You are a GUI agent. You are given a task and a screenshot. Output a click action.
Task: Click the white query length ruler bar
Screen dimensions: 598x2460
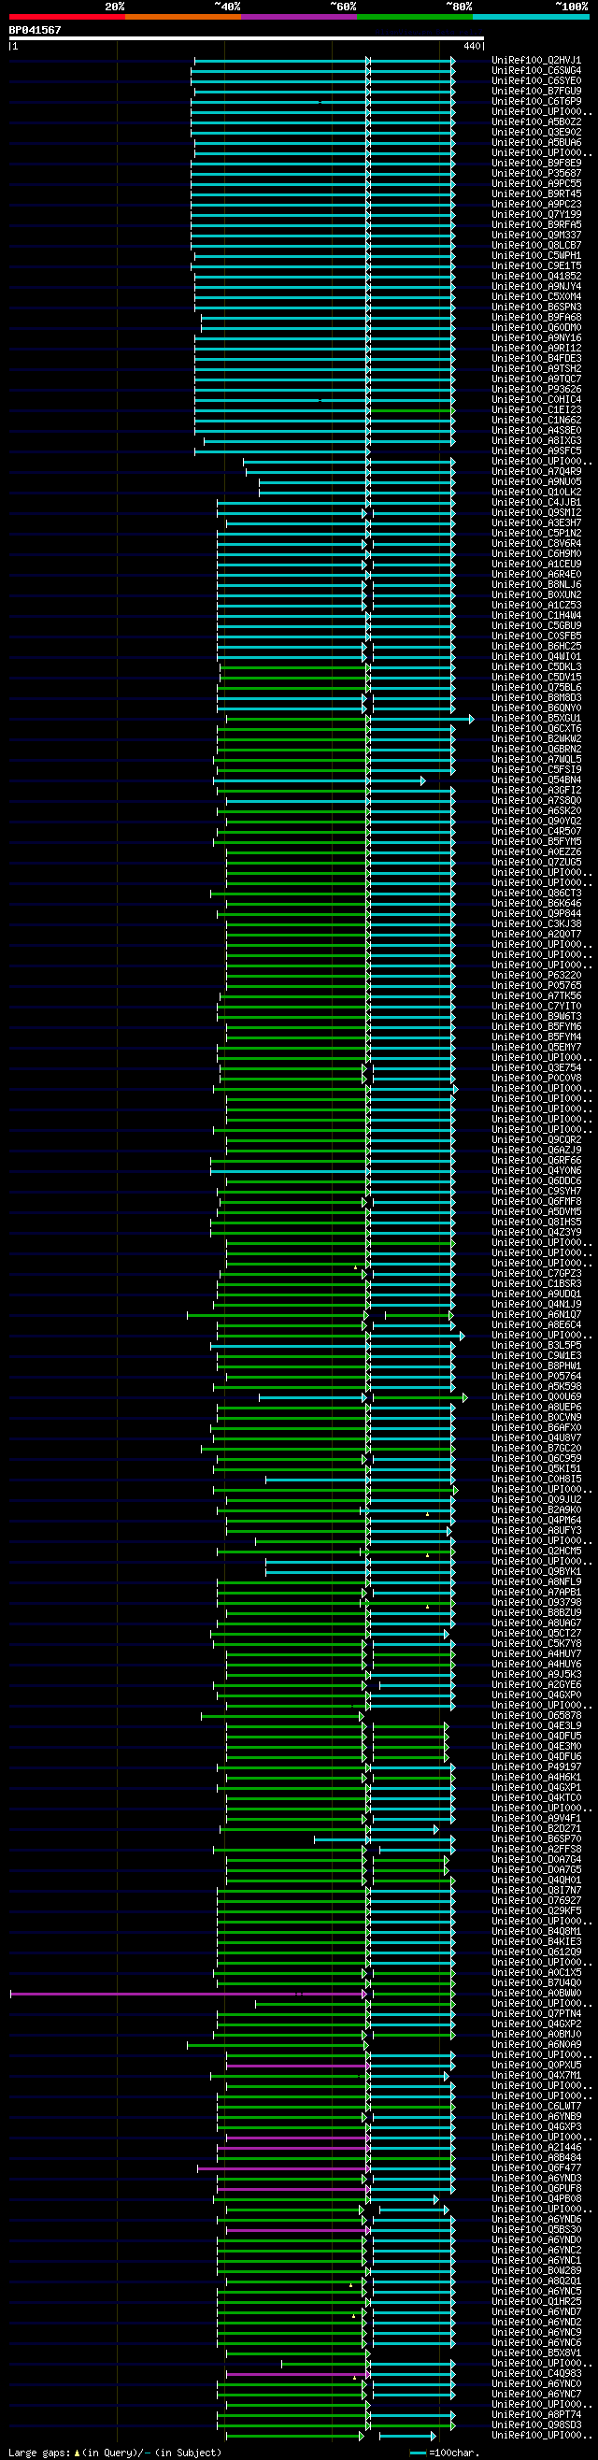pyautogui.click(x=247, y=38)
